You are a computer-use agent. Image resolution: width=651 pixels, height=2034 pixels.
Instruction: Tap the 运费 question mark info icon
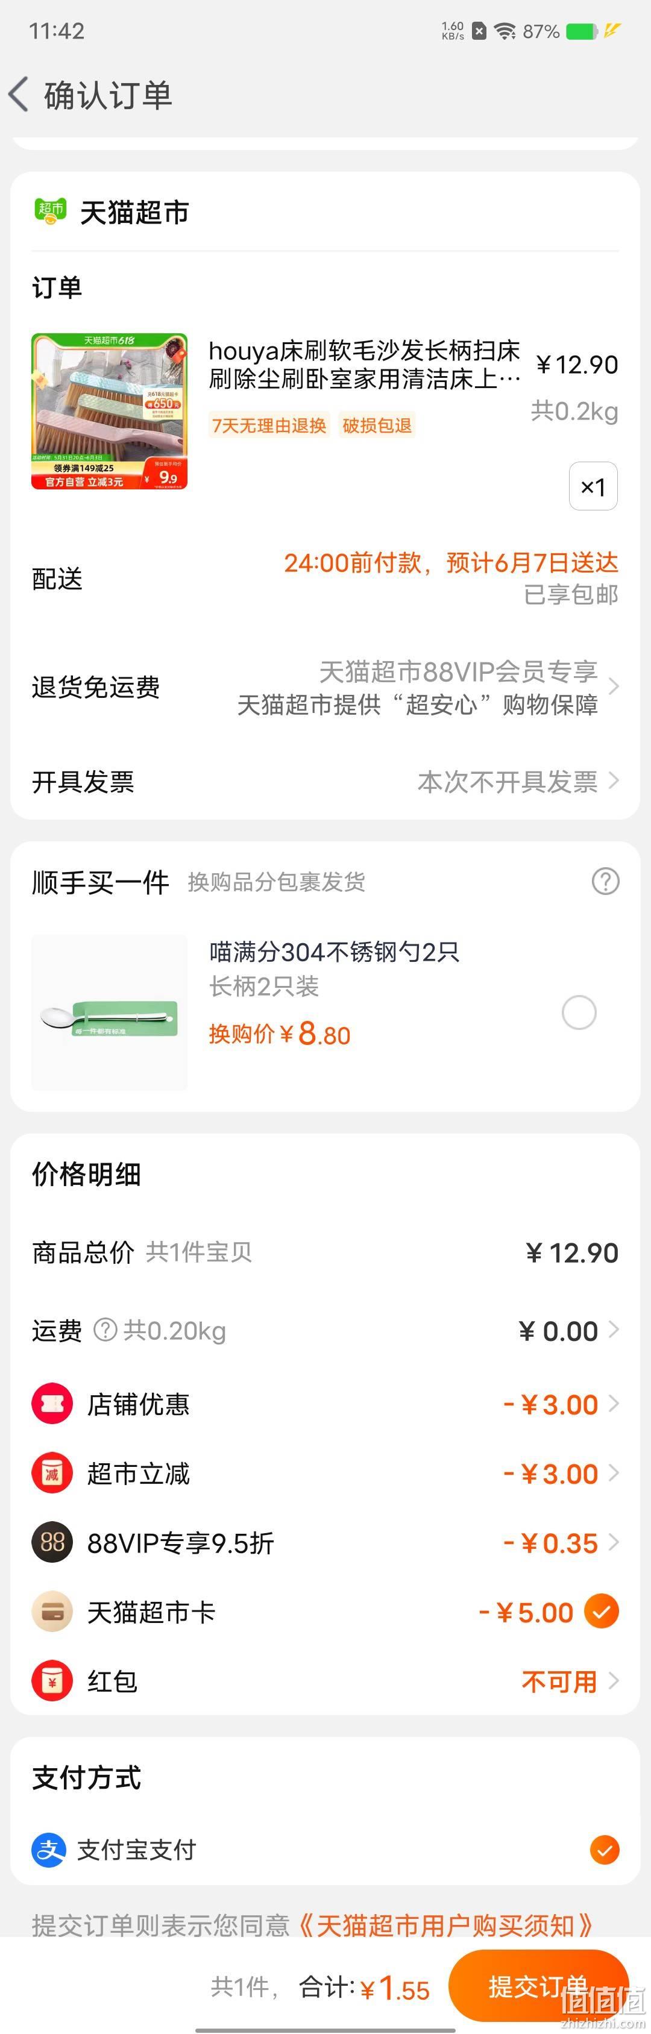[105, 1329]
